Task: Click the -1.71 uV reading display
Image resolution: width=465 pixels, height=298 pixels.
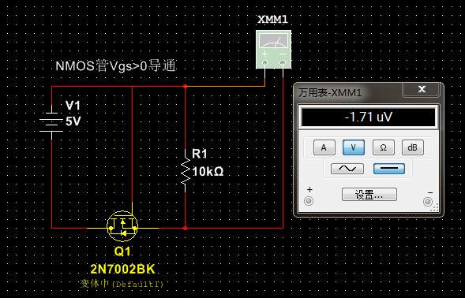Action: click(x=369, y=117)
